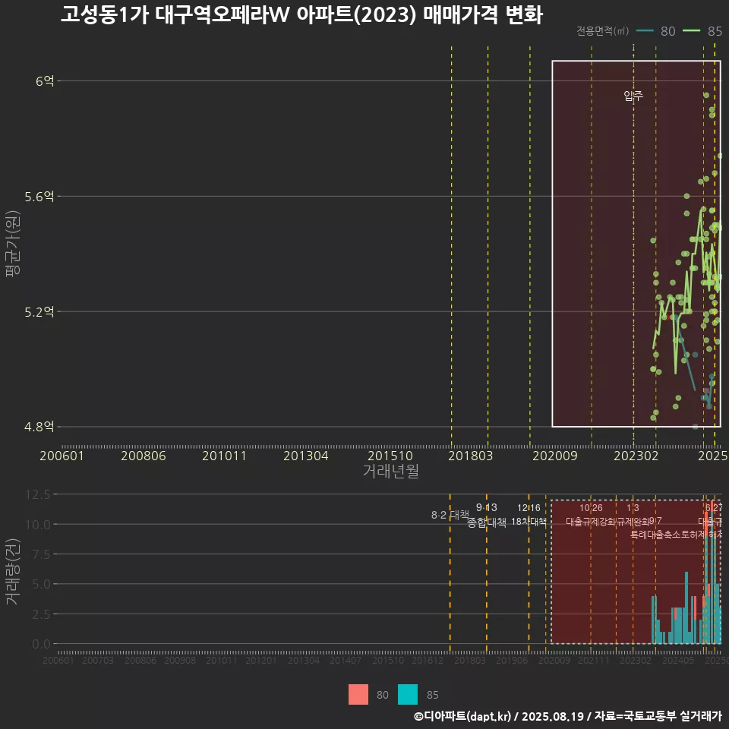The width and height of the screenshot is (729, 729).
Task: Click the 202009 tick on the price chart
Action: click(x=554, y=456)
